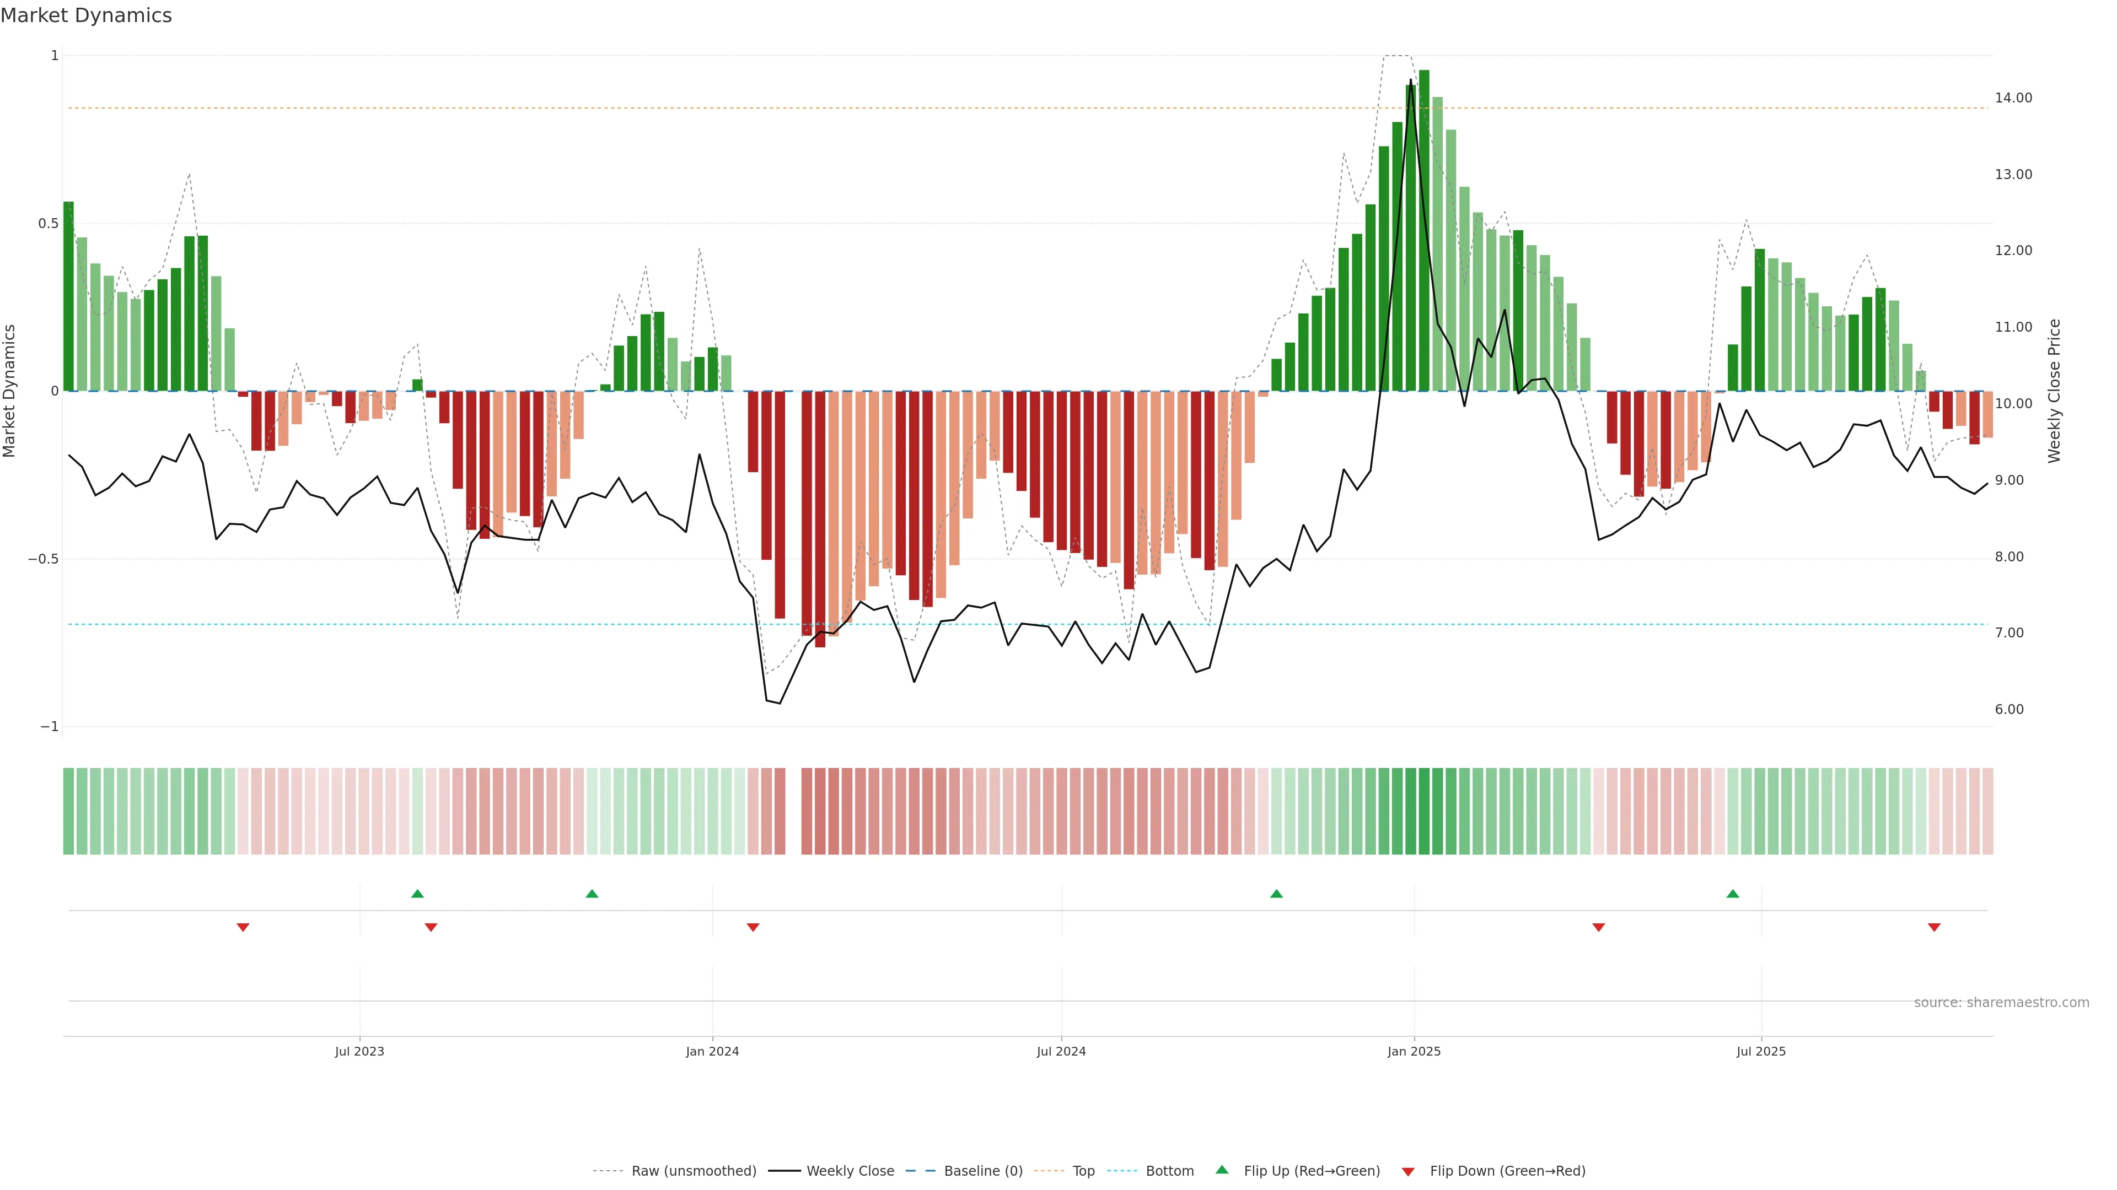Click the red flip-down marker after Jul 2025
Viewport: 2117px width, 1190px height.
(1934, 927)
